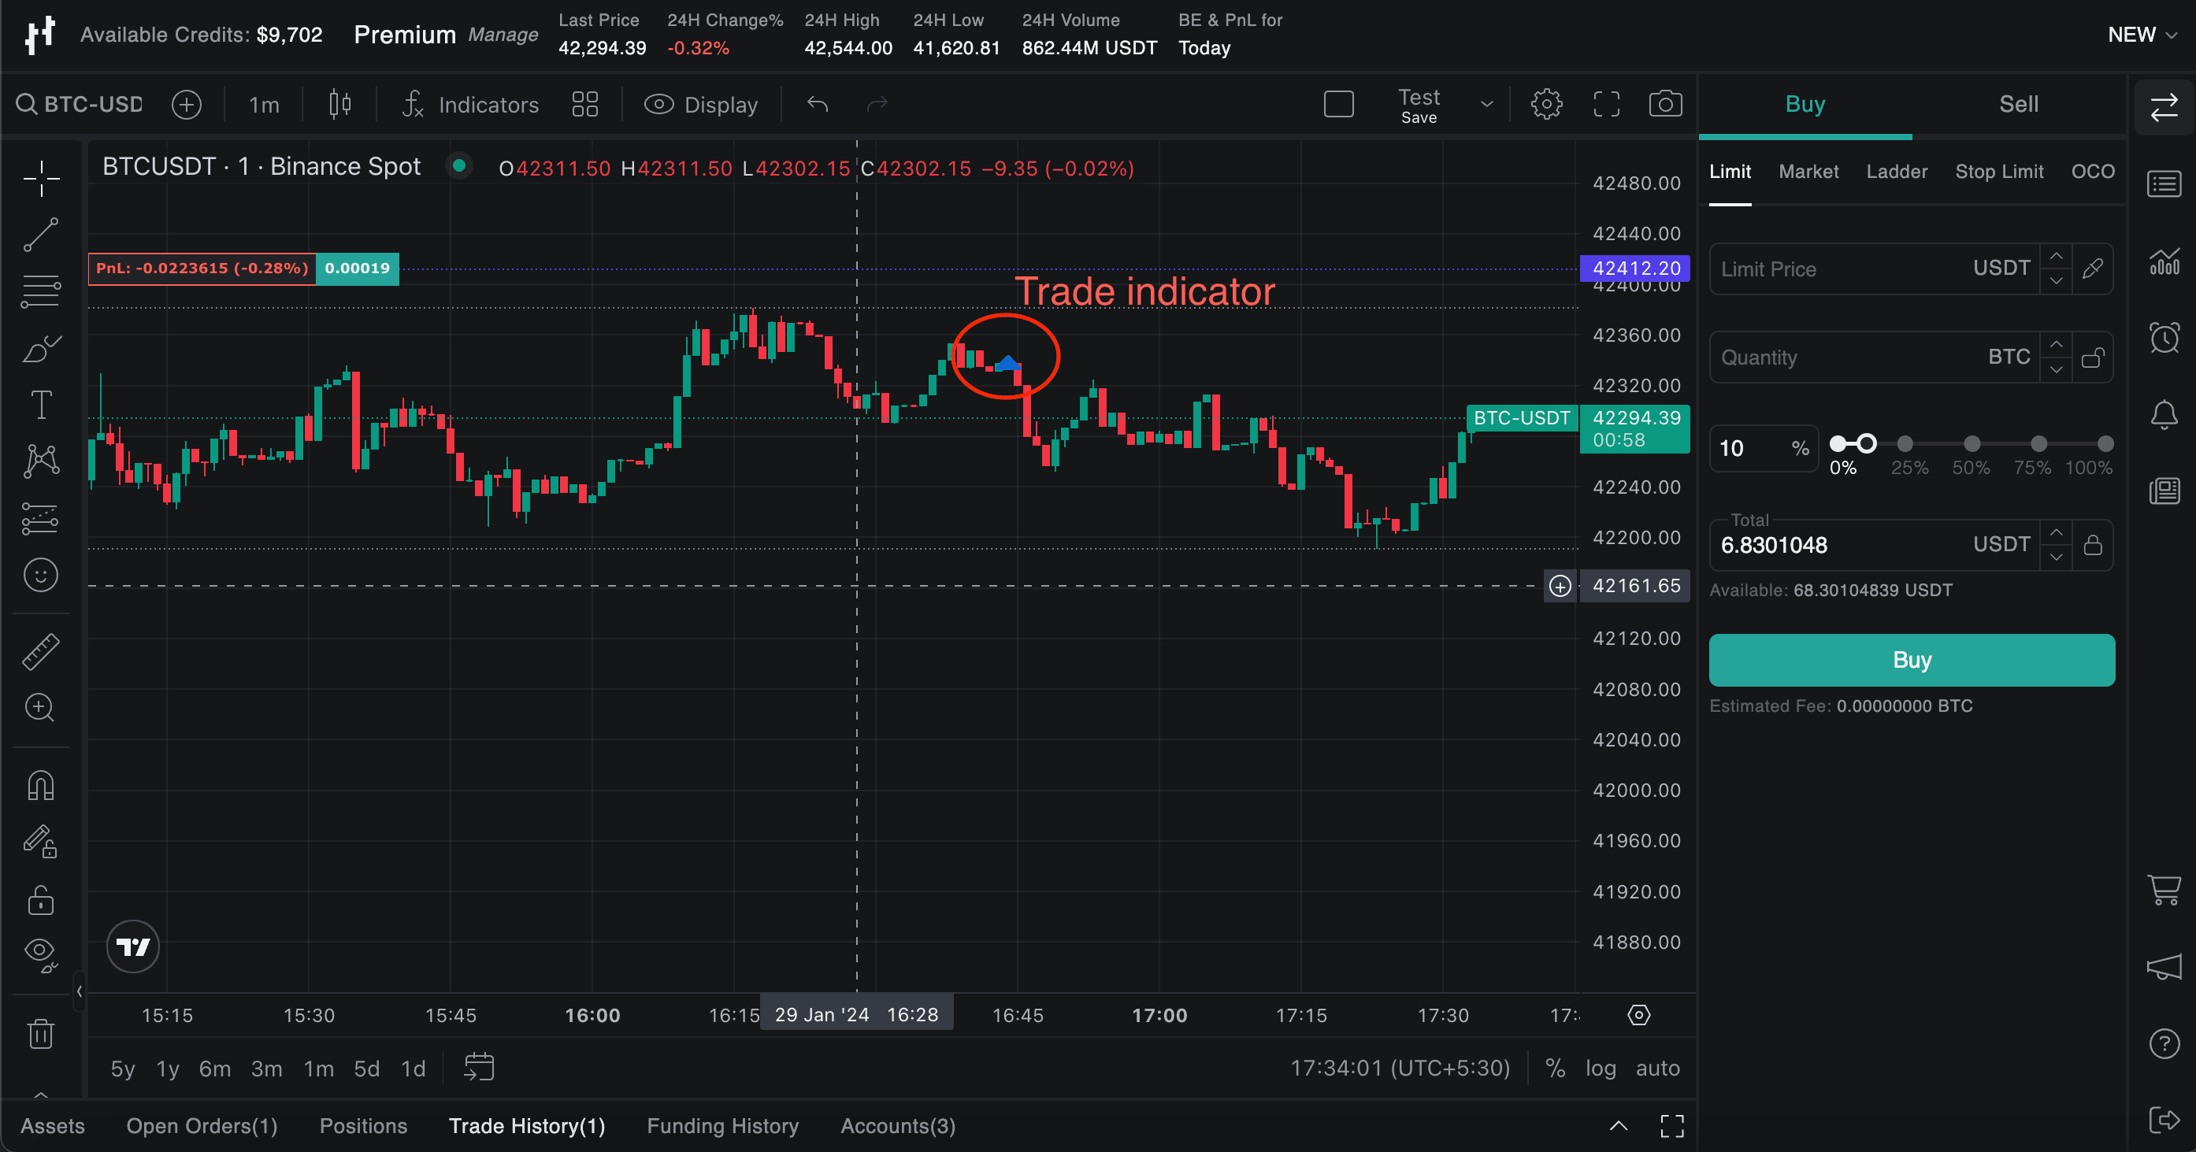2196x1152 pixels.
Task: Open the chart layout selector square
Action: 1338,104
